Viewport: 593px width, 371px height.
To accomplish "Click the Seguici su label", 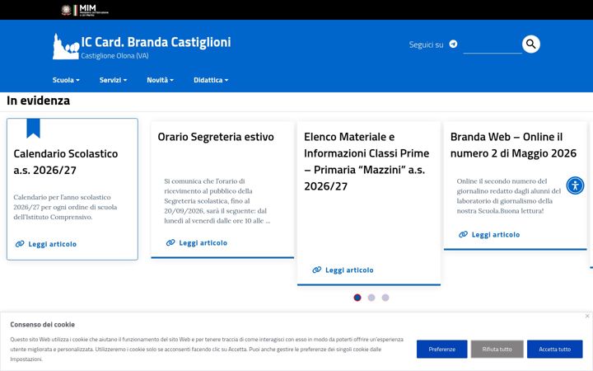I will (x=426, y=45).
